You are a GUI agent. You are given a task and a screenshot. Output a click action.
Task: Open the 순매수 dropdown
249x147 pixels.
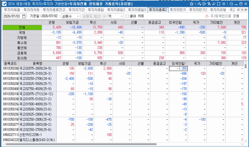tap(71, 16)
